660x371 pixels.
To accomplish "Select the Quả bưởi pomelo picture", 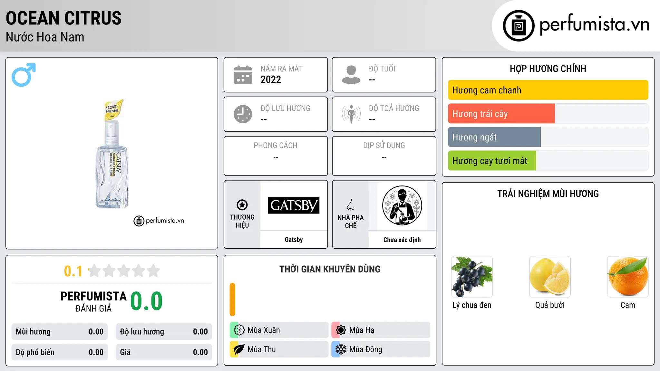I will (550, 277).
